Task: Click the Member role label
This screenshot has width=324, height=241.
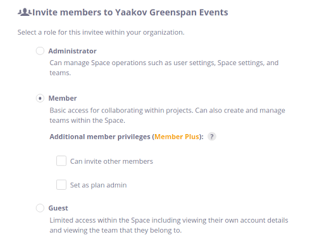Action: pos(63,98)
